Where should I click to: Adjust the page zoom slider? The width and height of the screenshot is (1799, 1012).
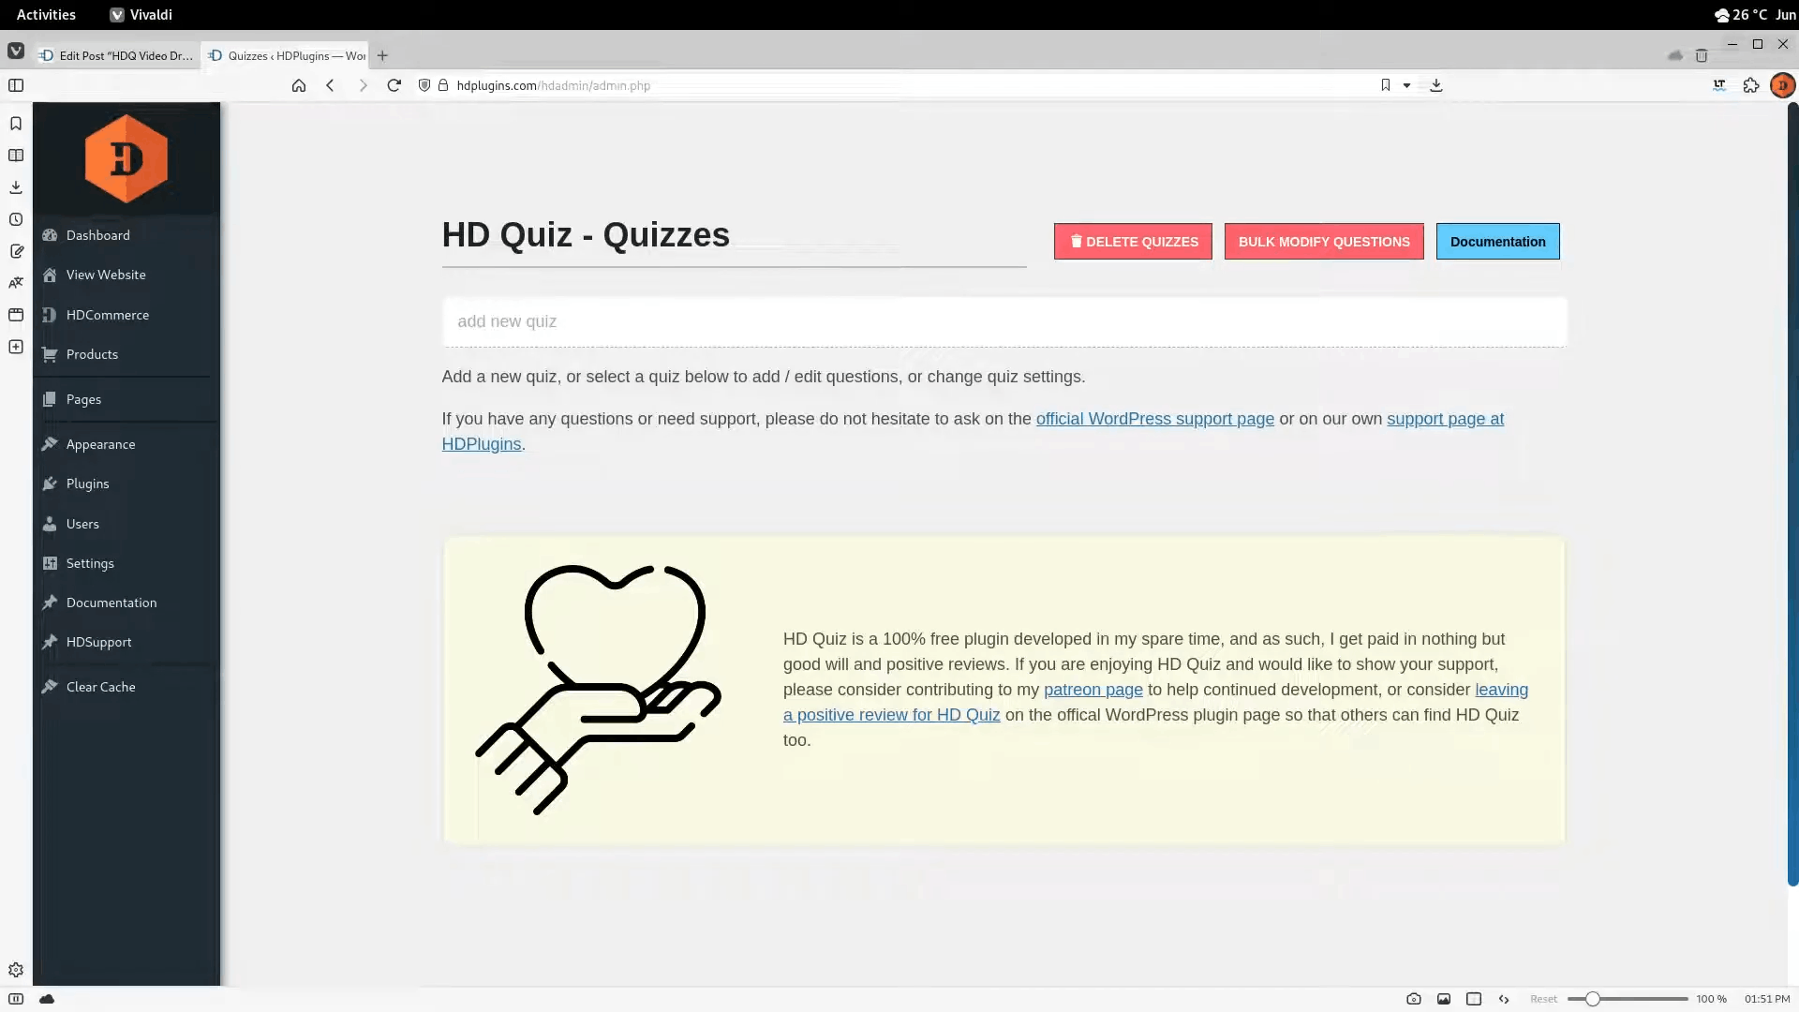1592,999
